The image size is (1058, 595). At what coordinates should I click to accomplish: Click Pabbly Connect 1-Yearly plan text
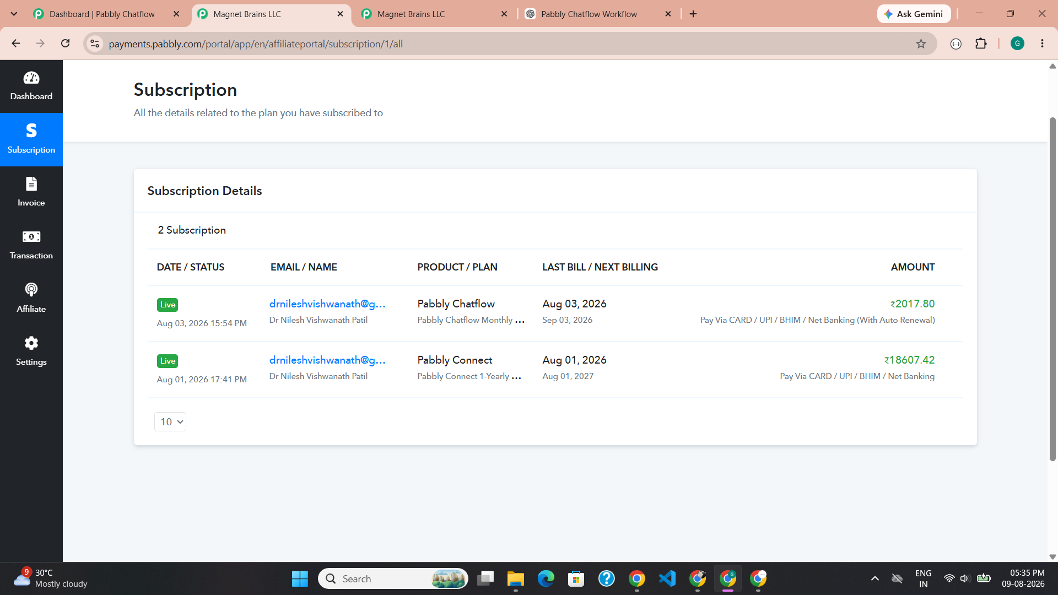coord(469,376)
